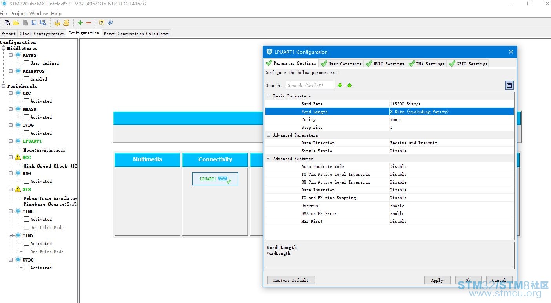Click the RNG cube icon in tree

[x=18, y=173]
